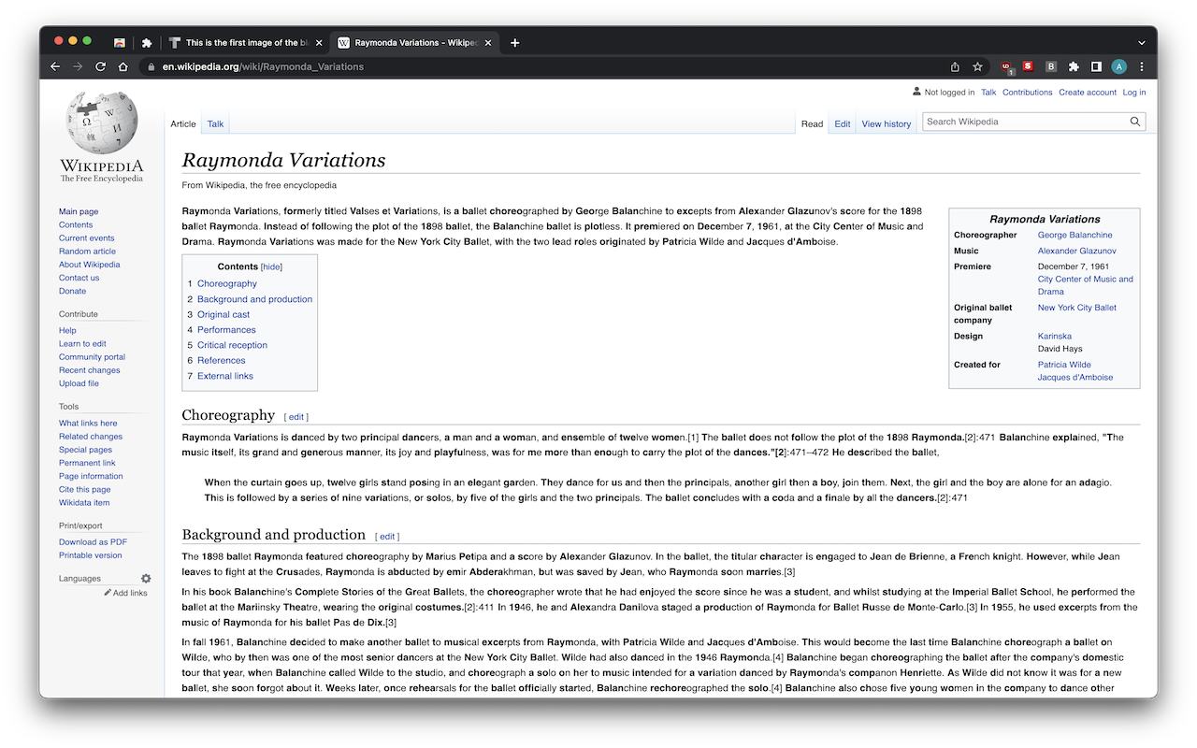Viewport: 1197px width, 748px height.
Task: Open Wikidata item link
Action: pyautogui.click(x=84, y=503)
